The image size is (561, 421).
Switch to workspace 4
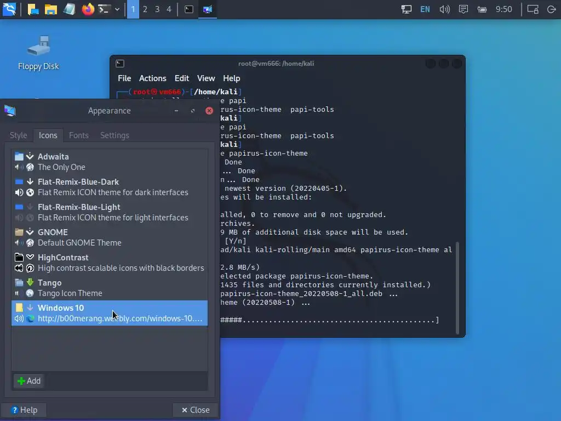coord(169,9)
